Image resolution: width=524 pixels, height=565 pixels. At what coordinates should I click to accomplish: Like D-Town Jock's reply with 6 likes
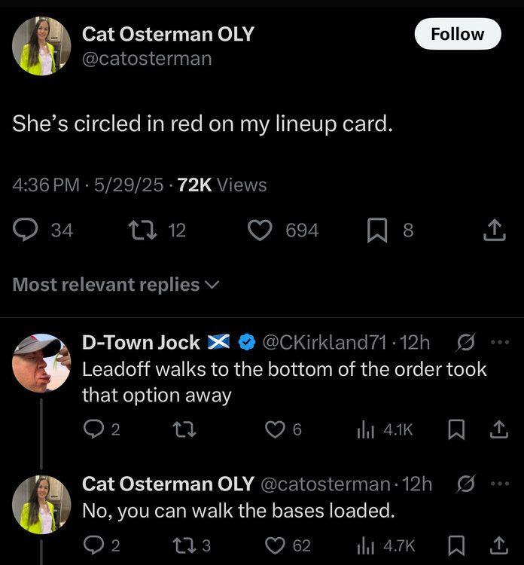point(275,429)
